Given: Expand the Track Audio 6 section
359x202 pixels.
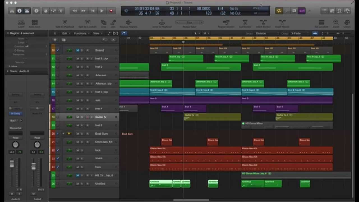Looking at the screenshot, I should (8, 71).
